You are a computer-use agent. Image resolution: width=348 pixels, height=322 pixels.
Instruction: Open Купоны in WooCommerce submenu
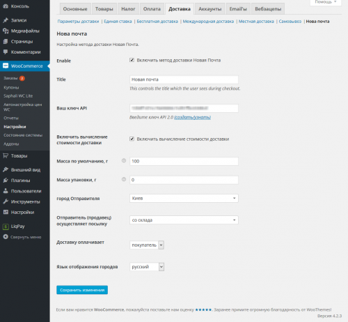tap(11, 88)
